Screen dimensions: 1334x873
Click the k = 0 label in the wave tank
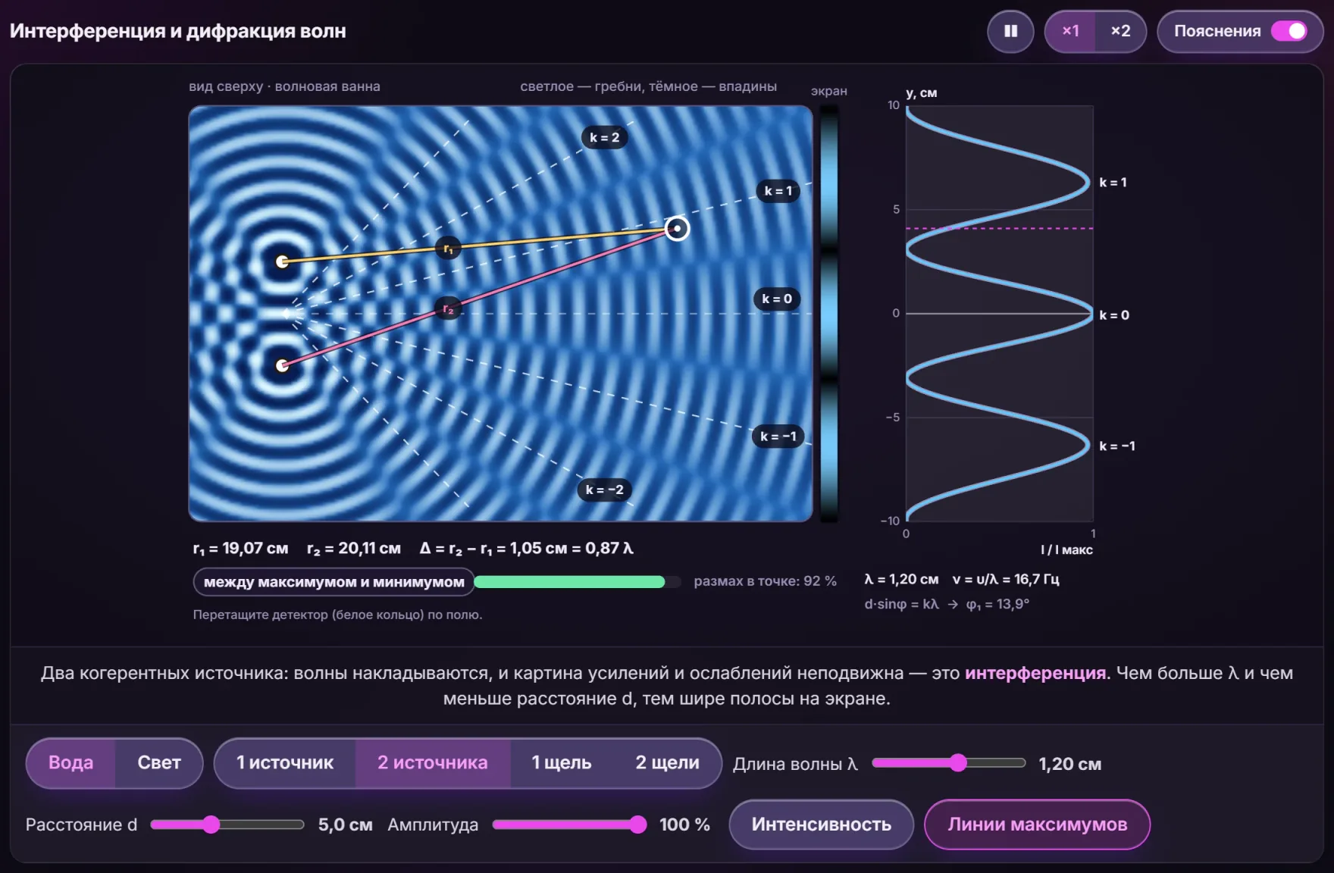pos(777,299)
